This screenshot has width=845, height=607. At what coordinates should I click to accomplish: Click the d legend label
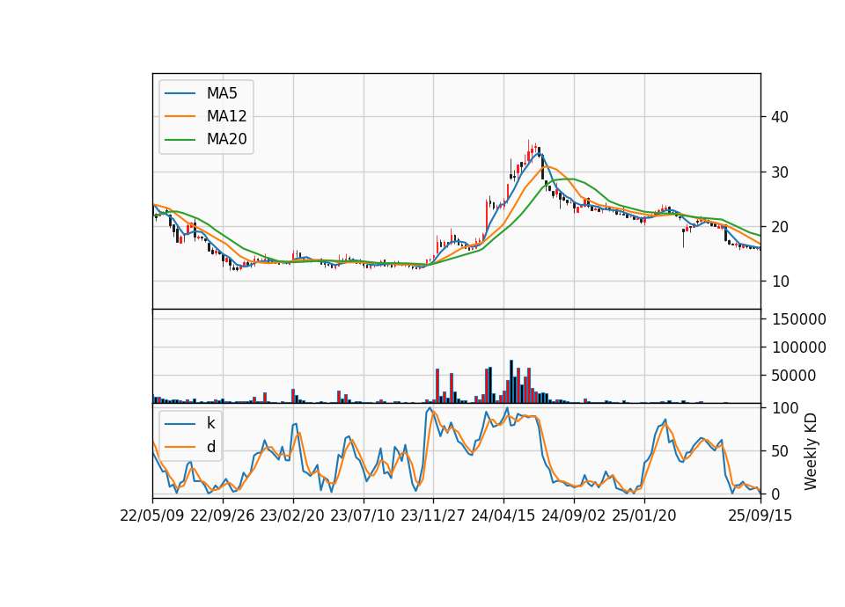[x=210, y=447]
